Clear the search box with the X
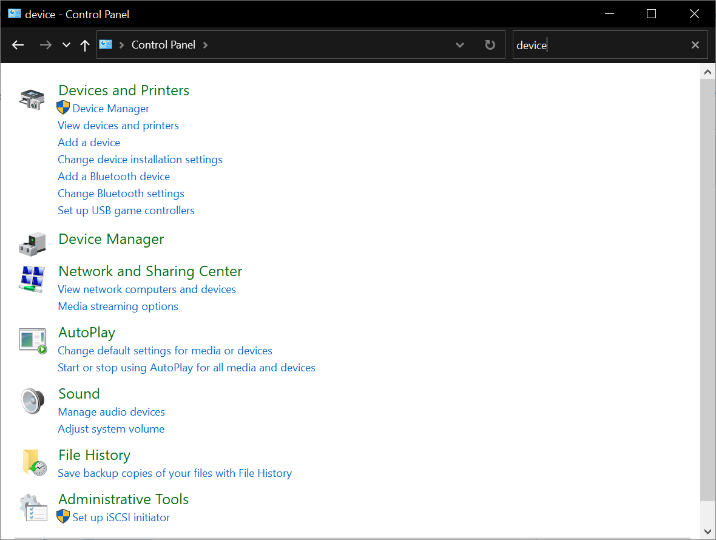 [x=695, y=44]
